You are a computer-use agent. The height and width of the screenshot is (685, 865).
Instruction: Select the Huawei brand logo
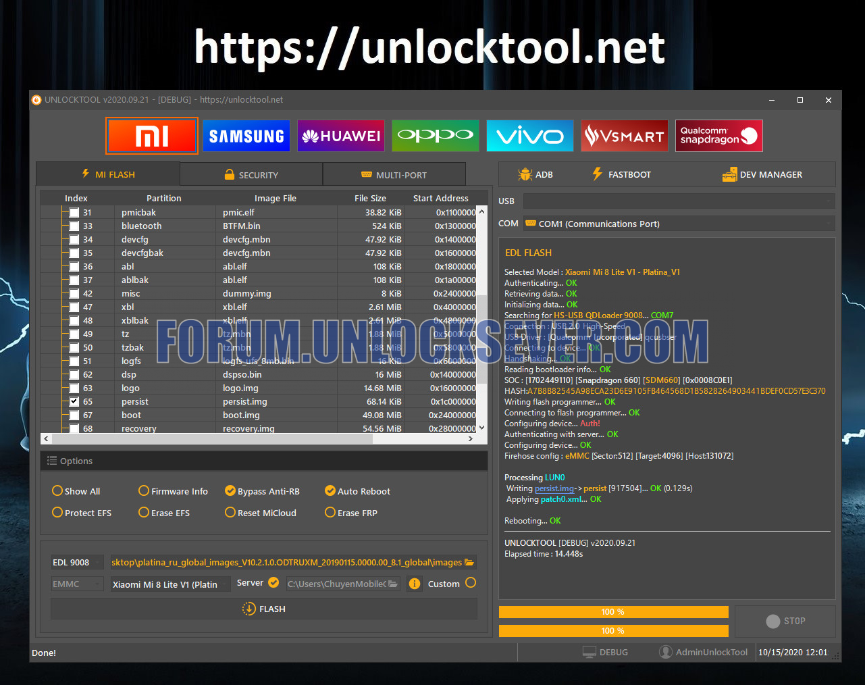tap(341, 136)
